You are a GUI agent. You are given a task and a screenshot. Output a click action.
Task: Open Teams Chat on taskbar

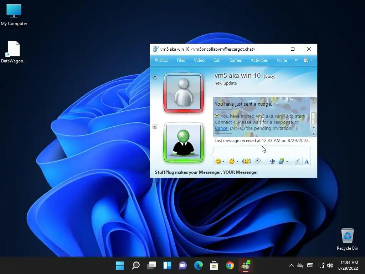point(183,265)
